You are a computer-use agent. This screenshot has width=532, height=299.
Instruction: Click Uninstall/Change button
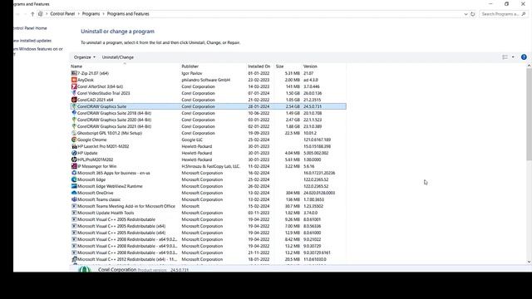tap(118, 57)
